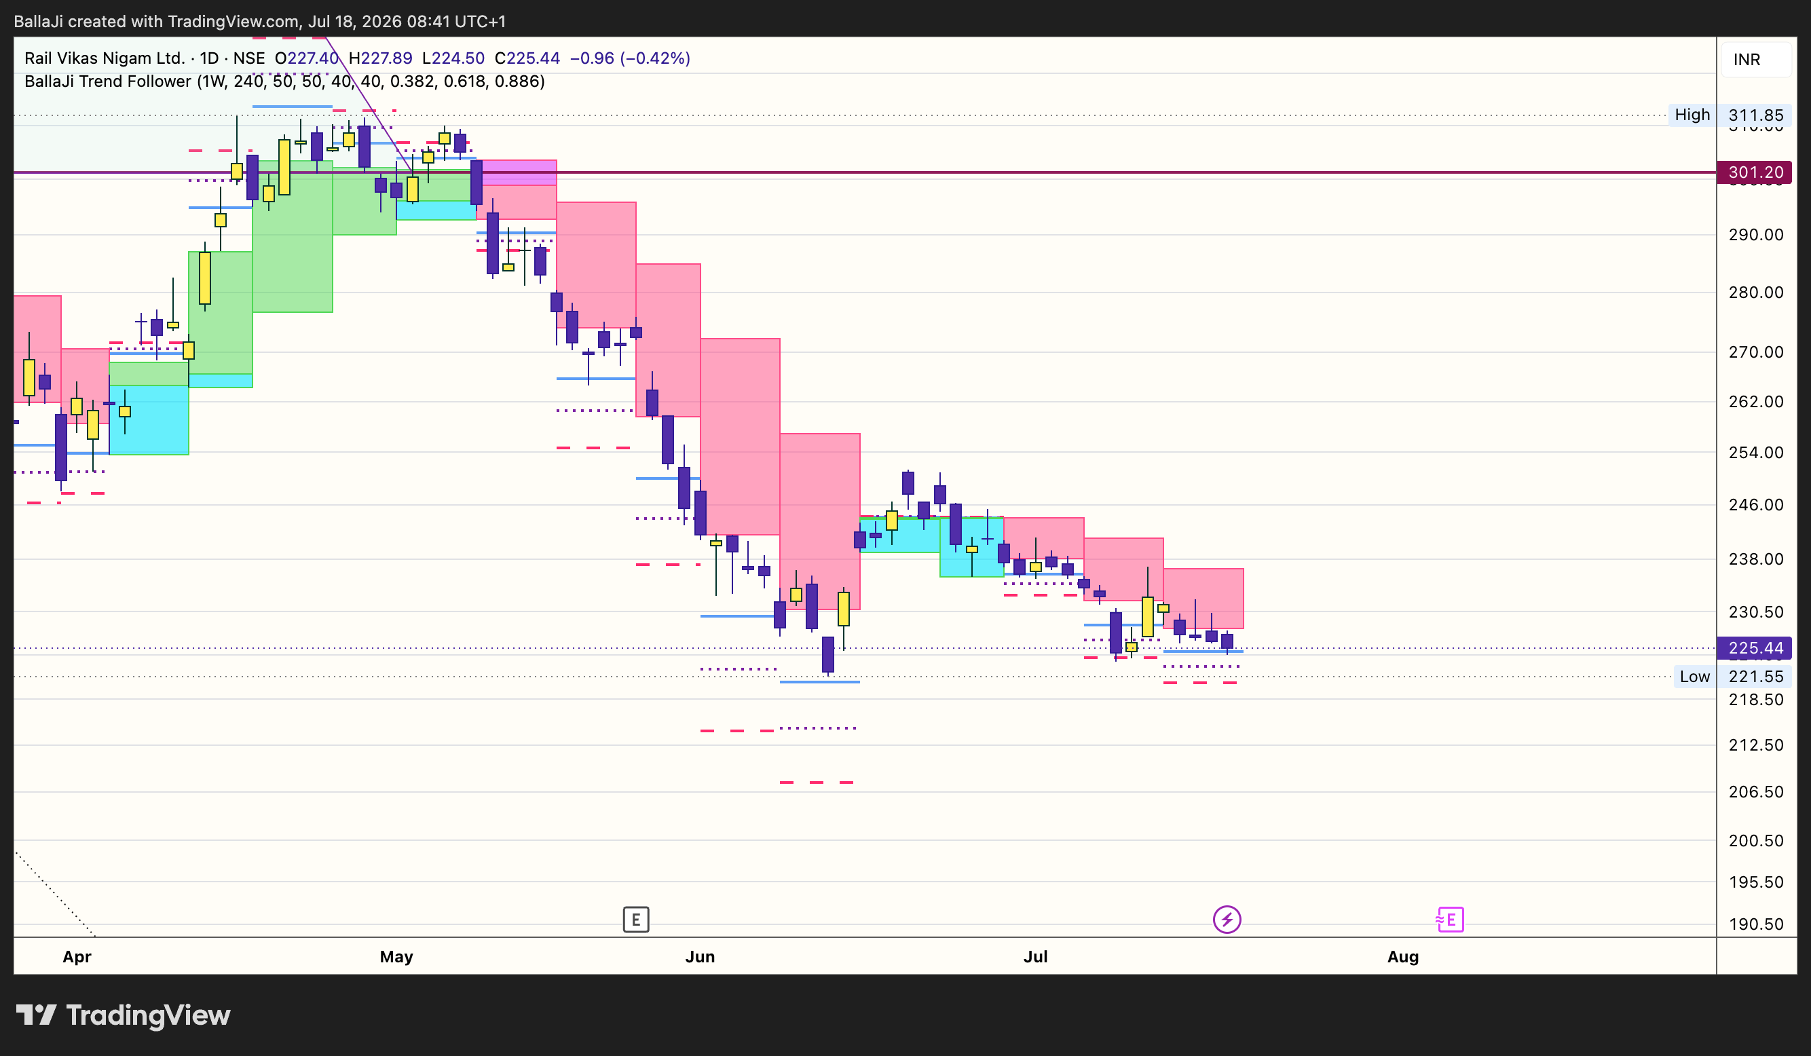Click the current price label 225.44
1811x1056 pixels.
pyautogui.click(x=1754, y=648)
